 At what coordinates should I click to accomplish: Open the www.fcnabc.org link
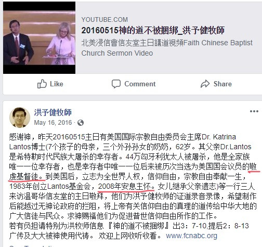pos(191,236)
